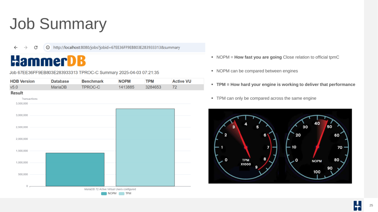378x212 pixels.
Task: Click the Transactions axis title
Action: (30, 99)
